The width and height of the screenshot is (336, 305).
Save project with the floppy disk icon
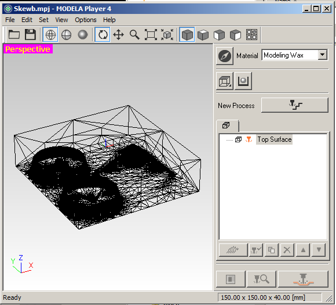click(x=30, y=35)
